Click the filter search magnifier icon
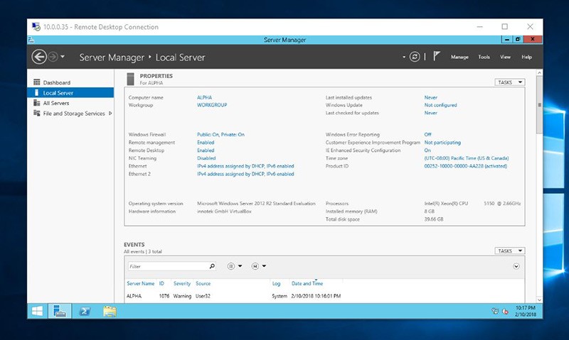The height and width of the screenshot is (340, 569). [x=212, y=266]
